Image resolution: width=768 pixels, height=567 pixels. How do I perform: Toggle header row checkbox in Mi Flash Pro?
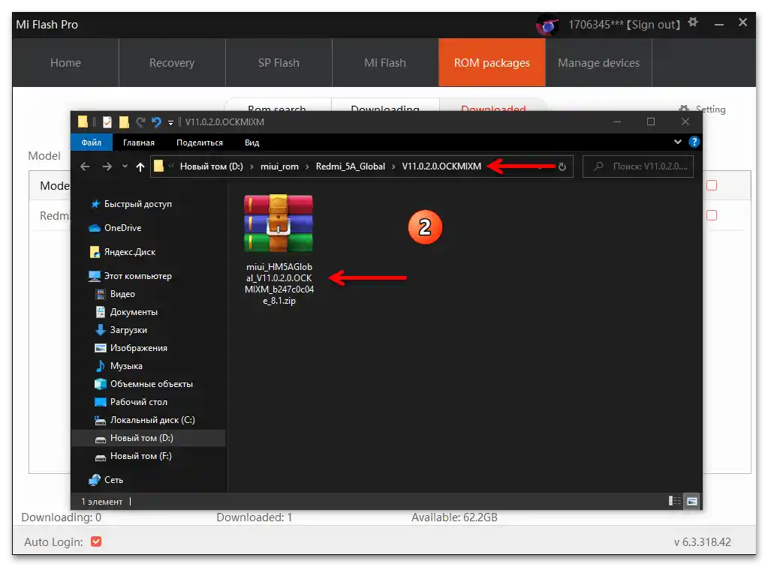click(712, 185)
